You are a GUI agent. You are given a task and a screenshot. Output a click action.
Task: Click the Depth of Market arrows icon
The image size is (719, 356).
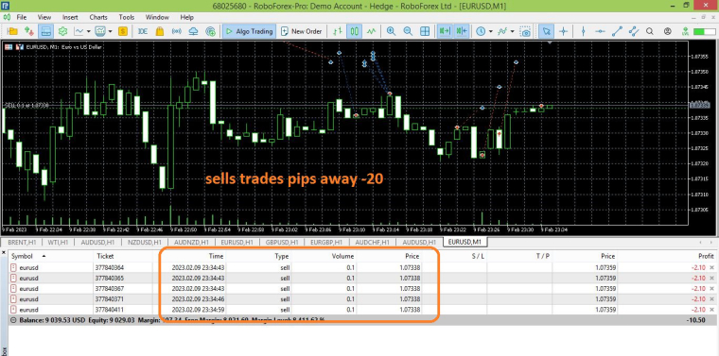pyautogui.click(x=29, y=31)
